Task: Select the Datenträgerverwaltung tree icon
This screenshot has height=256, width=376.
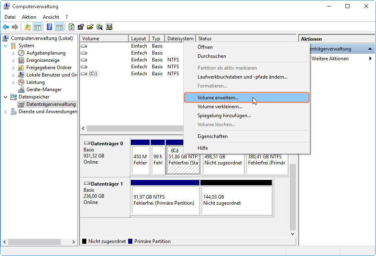Action: pos(21,105)
